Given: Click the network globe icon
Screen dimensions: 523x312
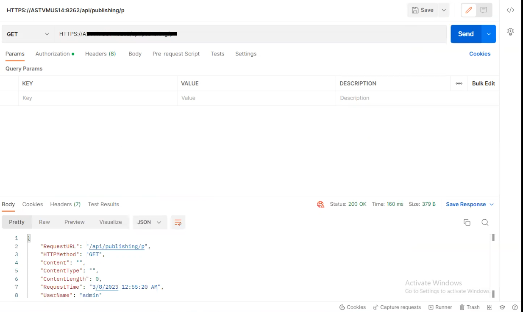Looking at the screenshot, I should 320,204.
